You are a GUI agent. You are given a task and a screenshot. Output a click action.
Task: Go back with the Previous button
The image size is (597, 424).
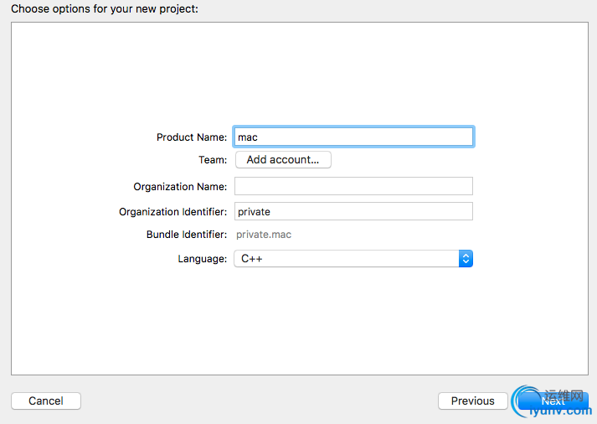(472, 401)
